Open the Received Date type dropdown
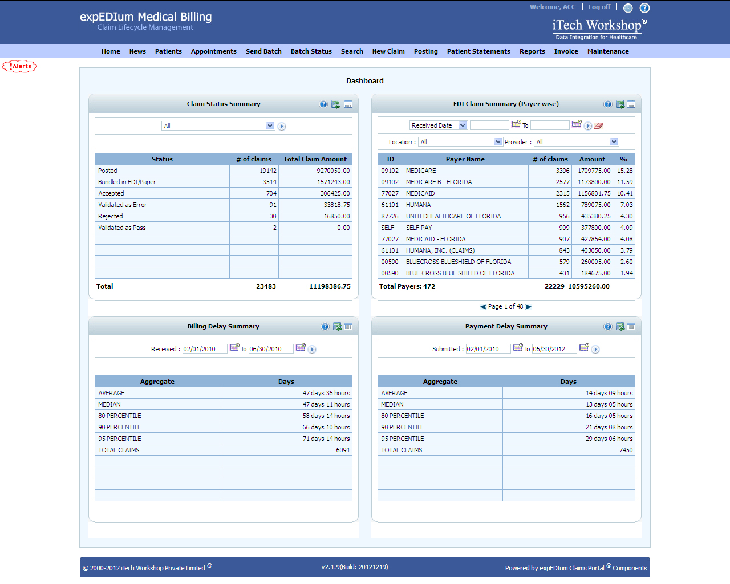Screen dimensions: 730x584 pos(439,125)
